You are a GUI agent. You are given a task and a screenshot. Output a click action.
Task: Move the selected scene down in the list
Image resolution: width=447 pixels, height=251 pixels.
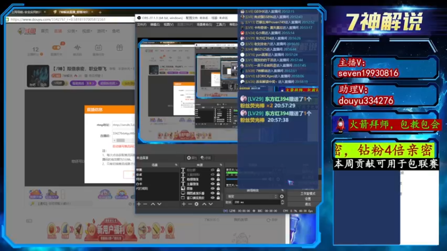[x=159, y=204]
